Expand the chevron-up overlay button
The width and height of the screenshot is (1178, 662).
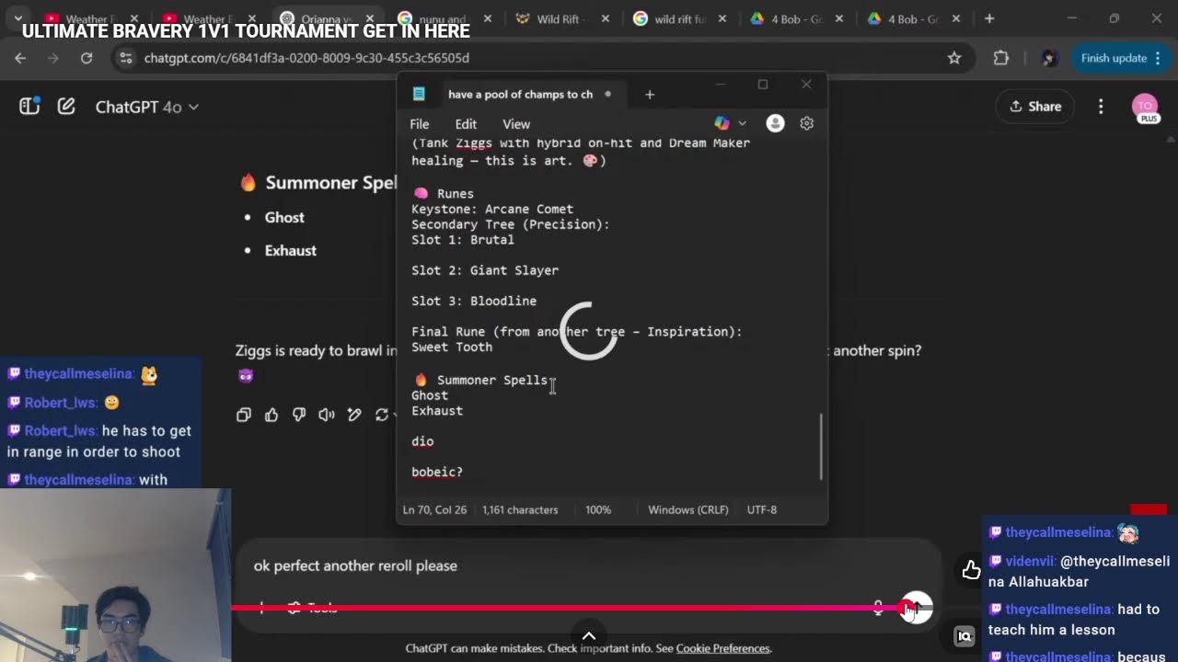click(589, 635)
